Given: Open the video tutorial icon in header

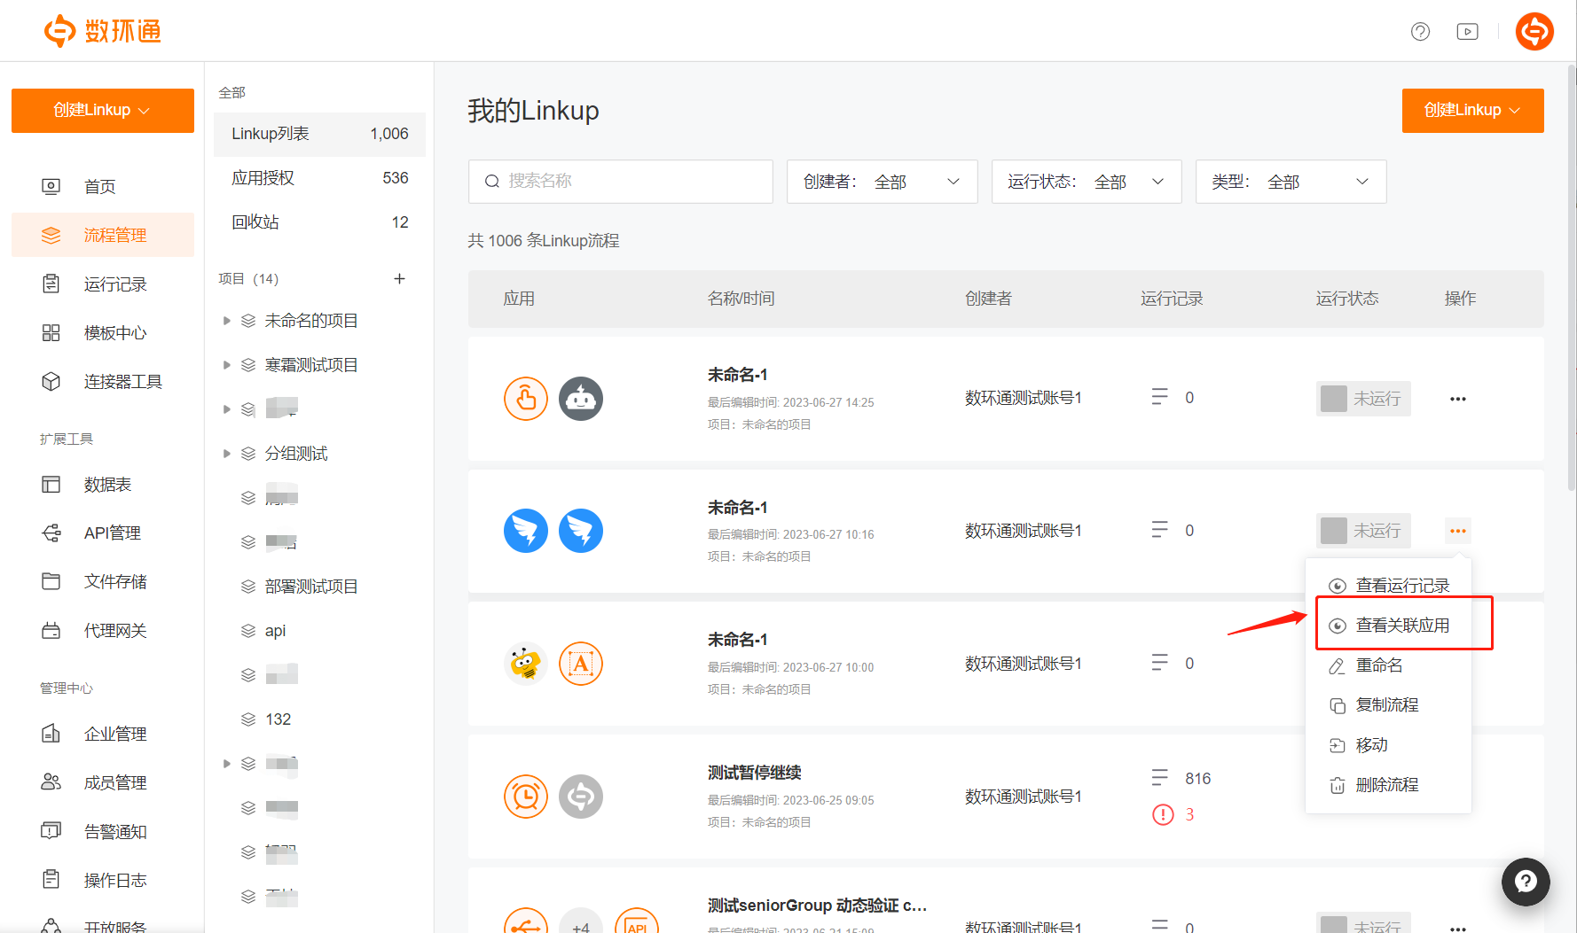Looking at the screenshot, I should [1467, 32].
